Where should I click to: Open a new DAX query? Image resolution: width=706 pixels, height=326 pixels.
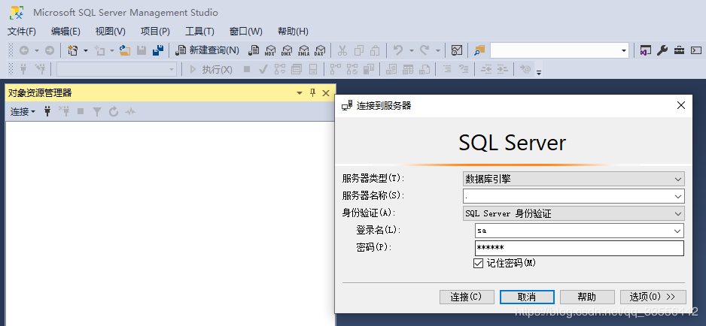[x=320, y=50]
